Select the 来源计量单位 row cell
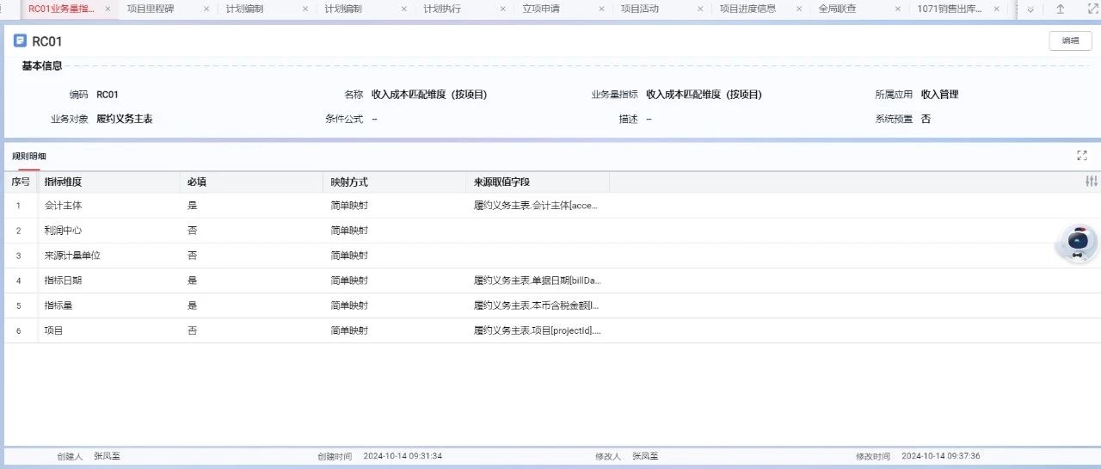The image size is (1101, 469). (72, 256)
